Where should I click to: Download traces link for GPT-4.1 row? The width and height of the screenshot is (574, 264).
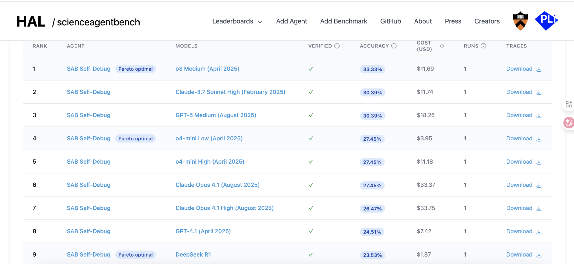tap(519, 231)
